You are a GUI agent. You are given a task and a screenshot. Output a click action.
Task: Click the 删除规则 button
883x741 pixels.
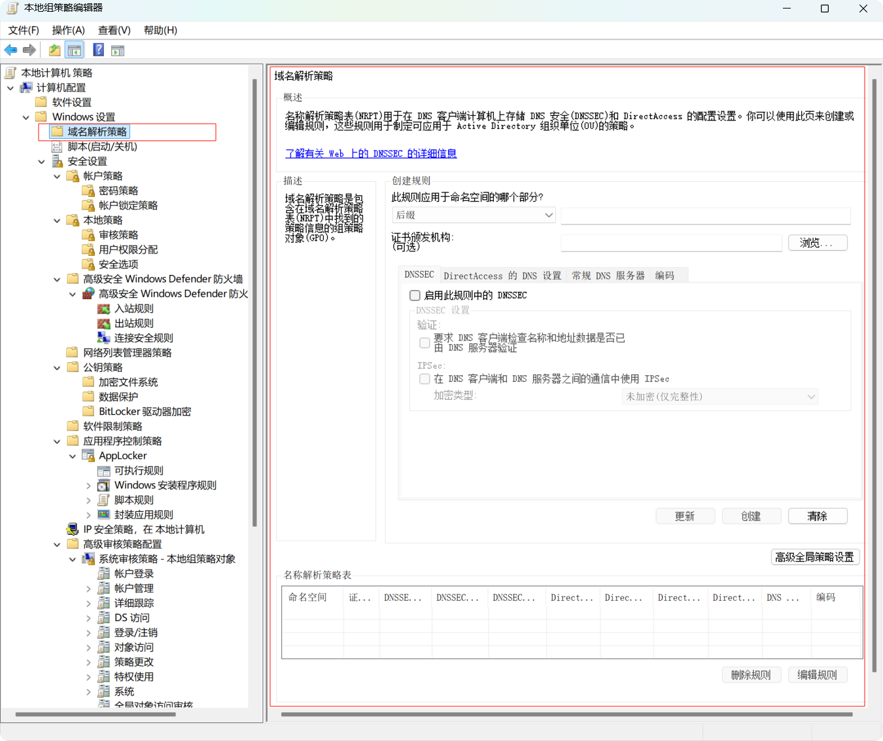click(x=751, y=675)
